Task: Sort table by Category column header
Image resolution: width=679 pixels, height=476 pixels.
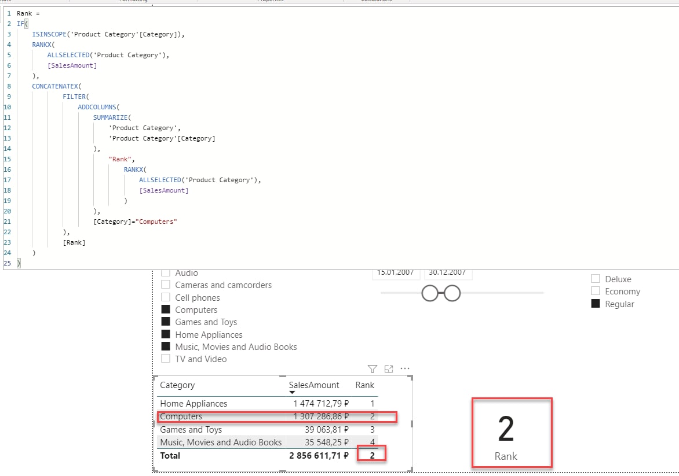Action: (177, 385)
